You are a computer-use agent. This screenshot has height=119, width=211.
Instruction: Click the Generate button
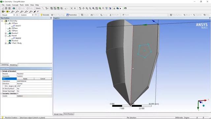[45, 15]
